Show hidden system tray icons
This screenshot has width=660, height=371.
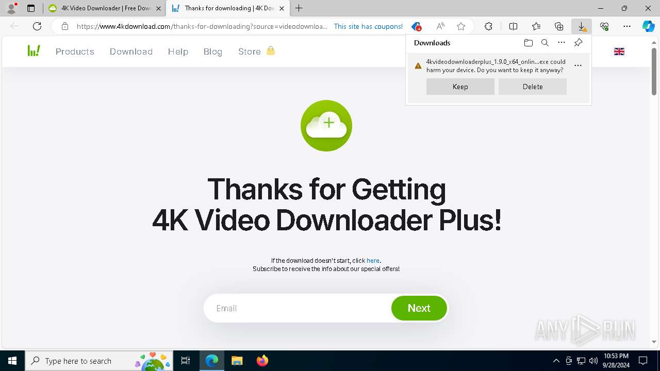pyautogui.click(x=556, y=361)
